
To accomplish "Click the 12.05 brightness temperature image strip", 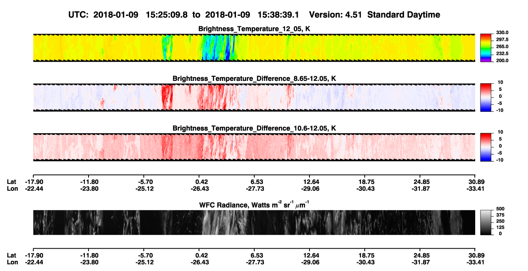I will 254,48.
